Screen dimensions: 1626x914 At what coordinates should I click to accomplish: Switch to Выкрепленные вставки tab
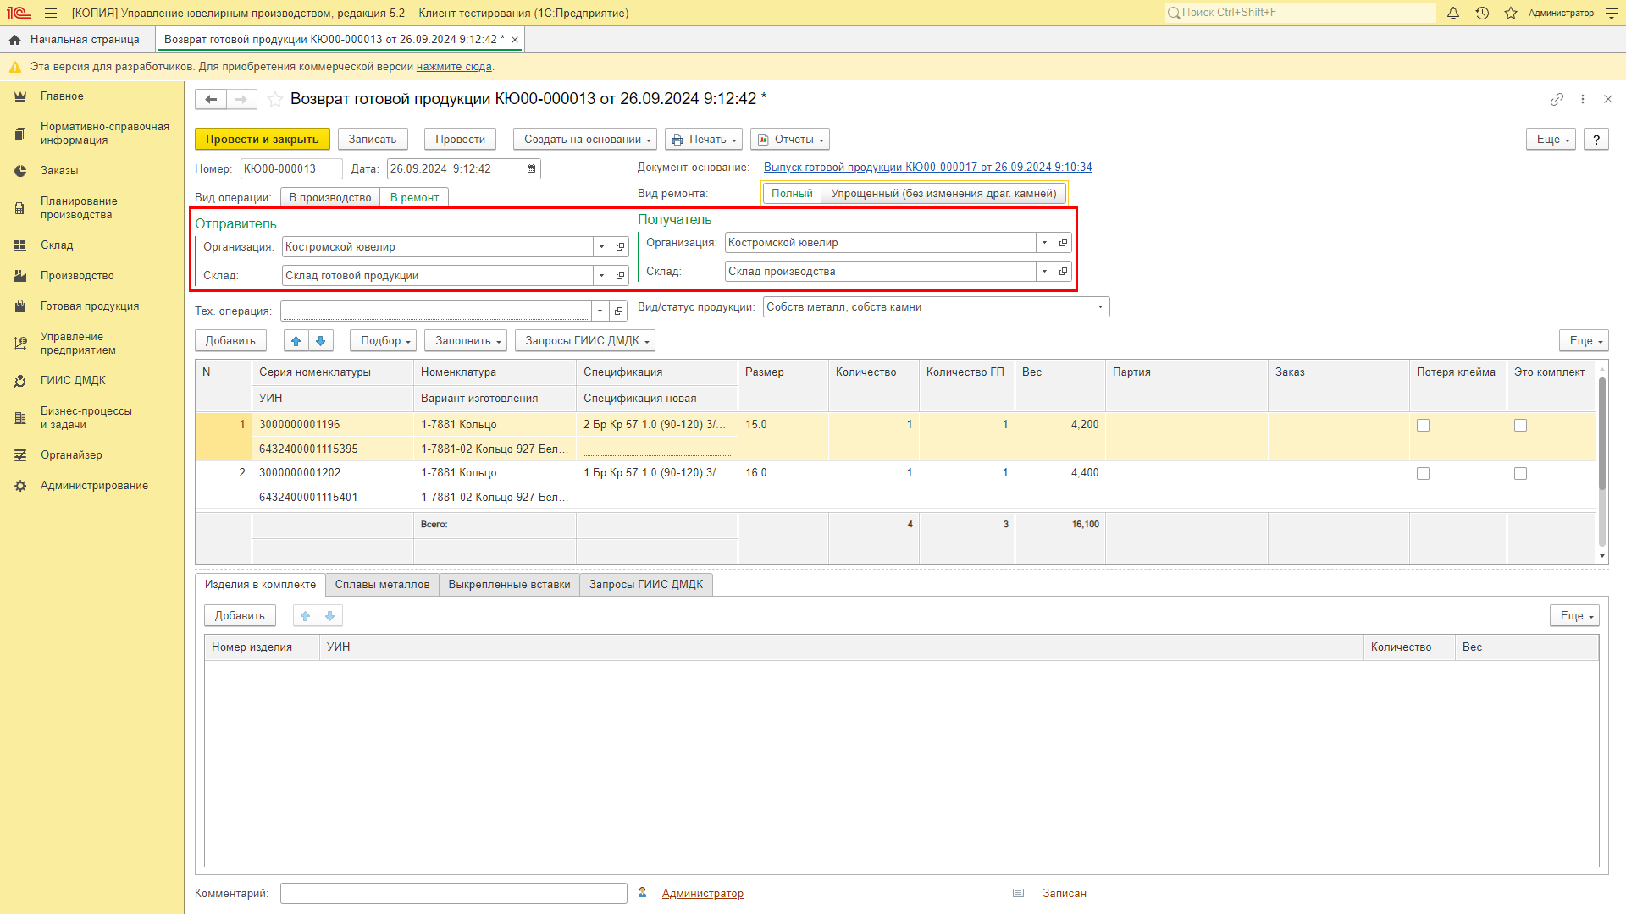click(509, 585)
